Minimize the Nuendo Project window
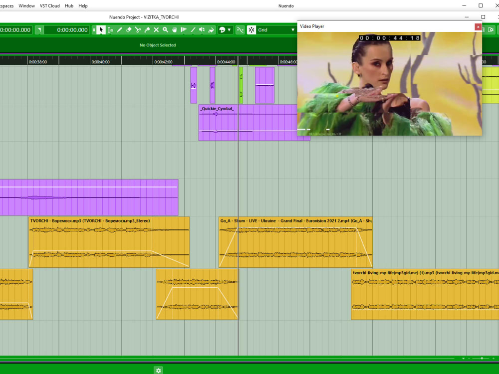 467,17
